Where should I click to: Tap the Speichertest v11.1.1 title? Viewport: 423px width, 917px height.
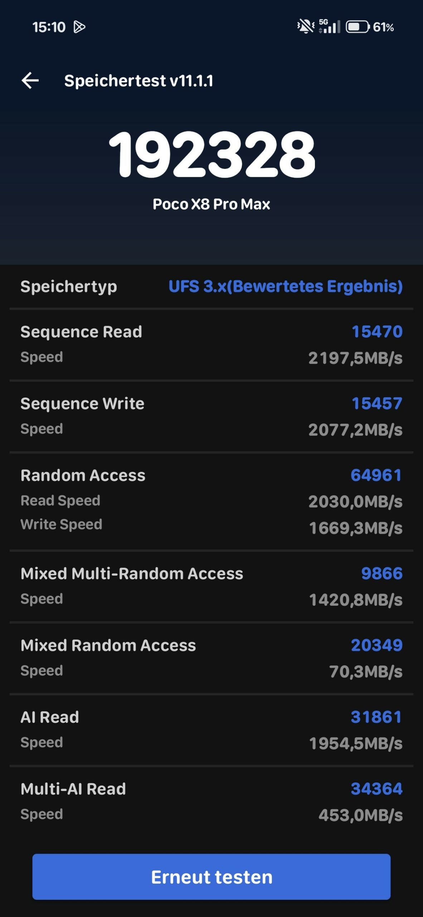coord(138,81)
